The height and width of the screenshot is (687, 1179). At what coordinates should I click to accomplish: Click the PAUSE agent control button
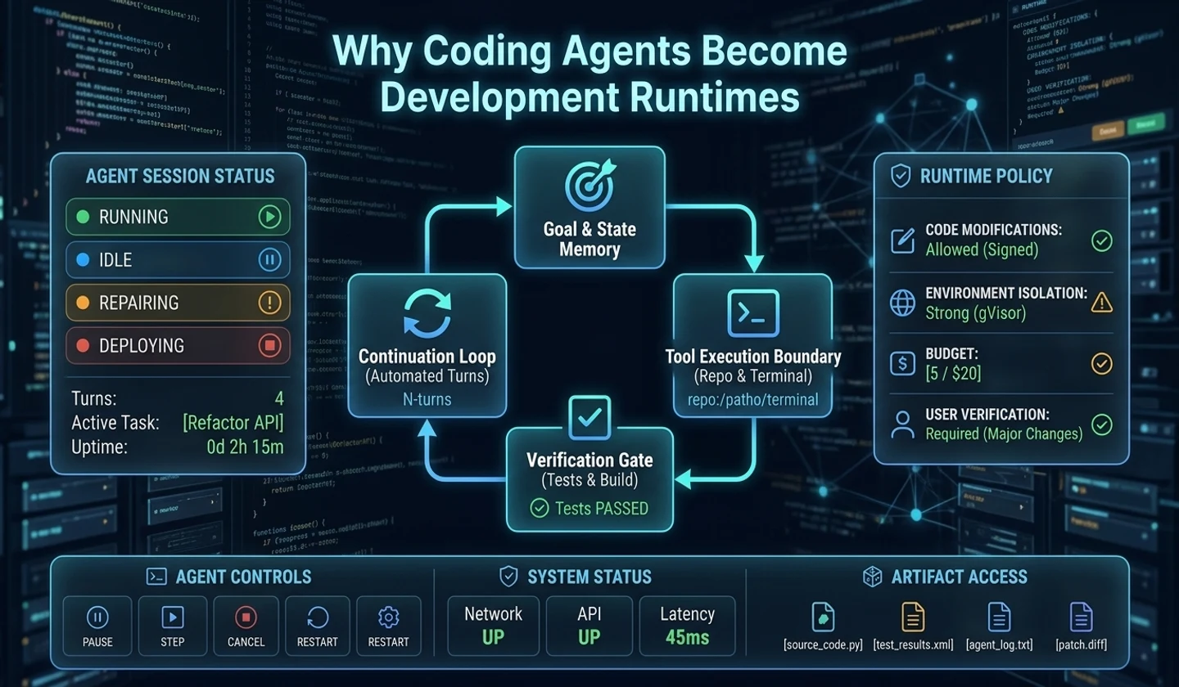[97, 626]
